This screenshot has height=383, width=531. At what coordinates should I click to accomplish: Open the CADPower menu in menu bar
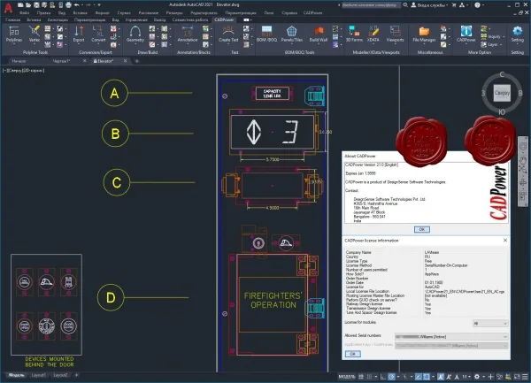coord(312,13)
